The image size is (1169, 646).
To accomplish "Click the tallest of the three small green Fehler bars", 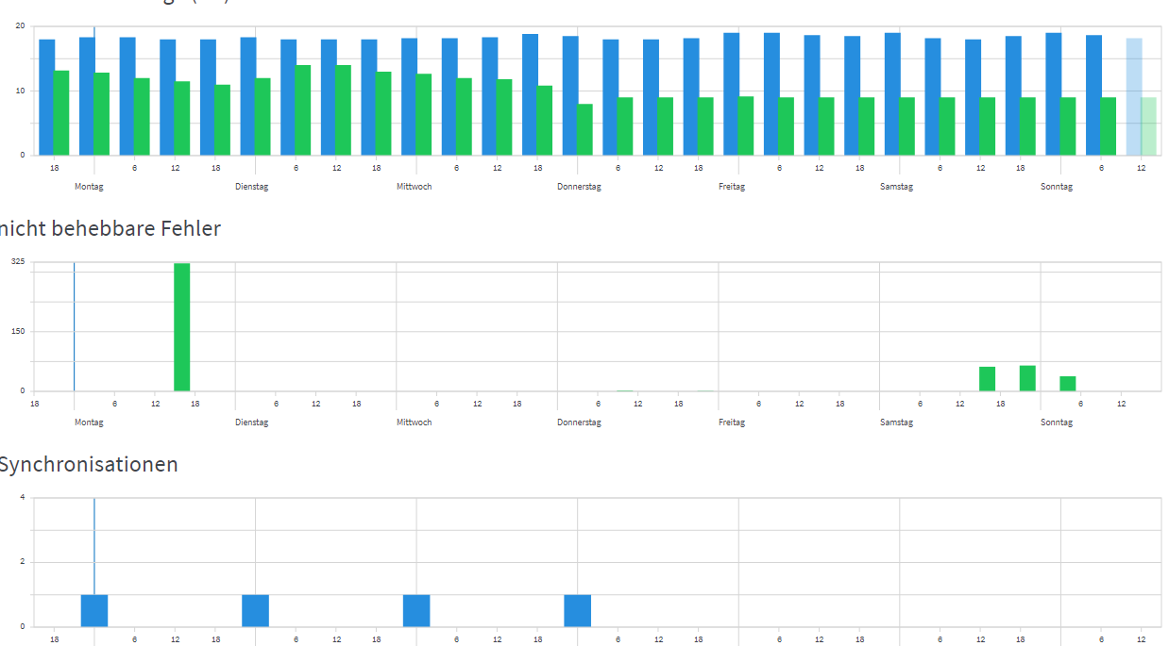I will (1027, 378).
